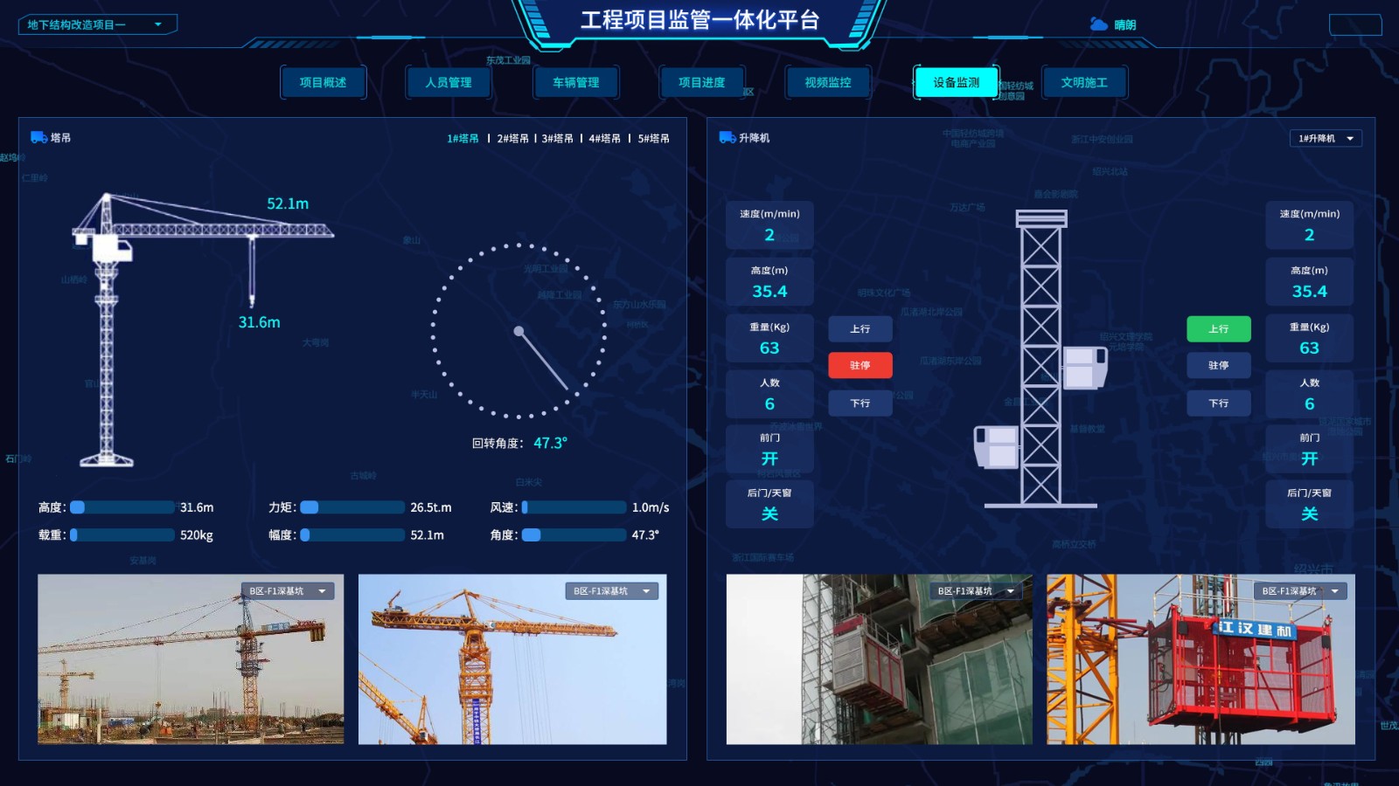Expand the 1#升降机 elevator selector
Viewport: 1399px width, 786px height.
pyautogui.click(x=1326, y=138)
